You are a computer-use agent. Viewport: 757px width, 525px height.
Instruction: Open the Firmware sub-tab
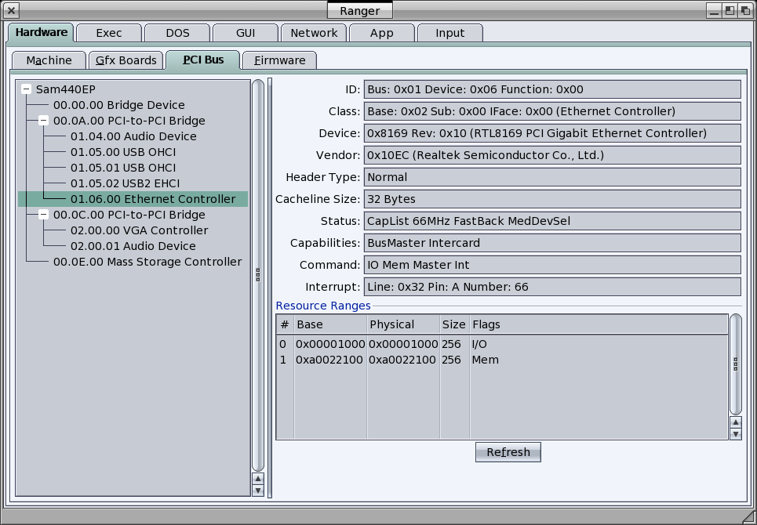279,60
